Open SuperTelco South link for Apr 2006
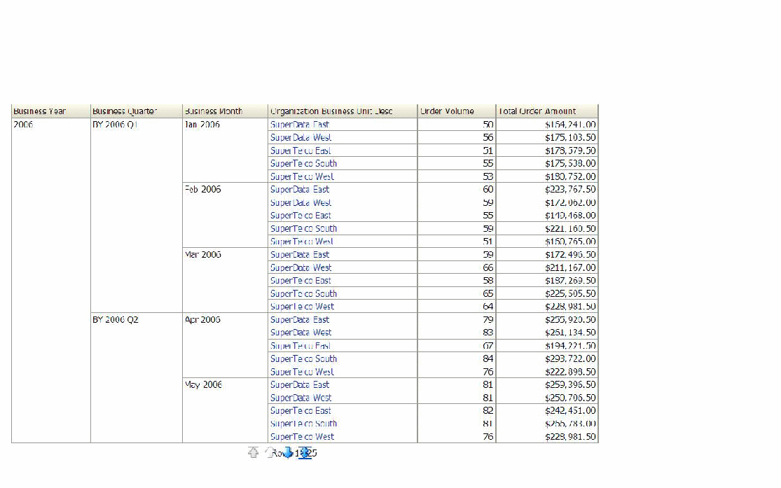Image resolution: width=781 pixels, height=488 pixels. 303,358
